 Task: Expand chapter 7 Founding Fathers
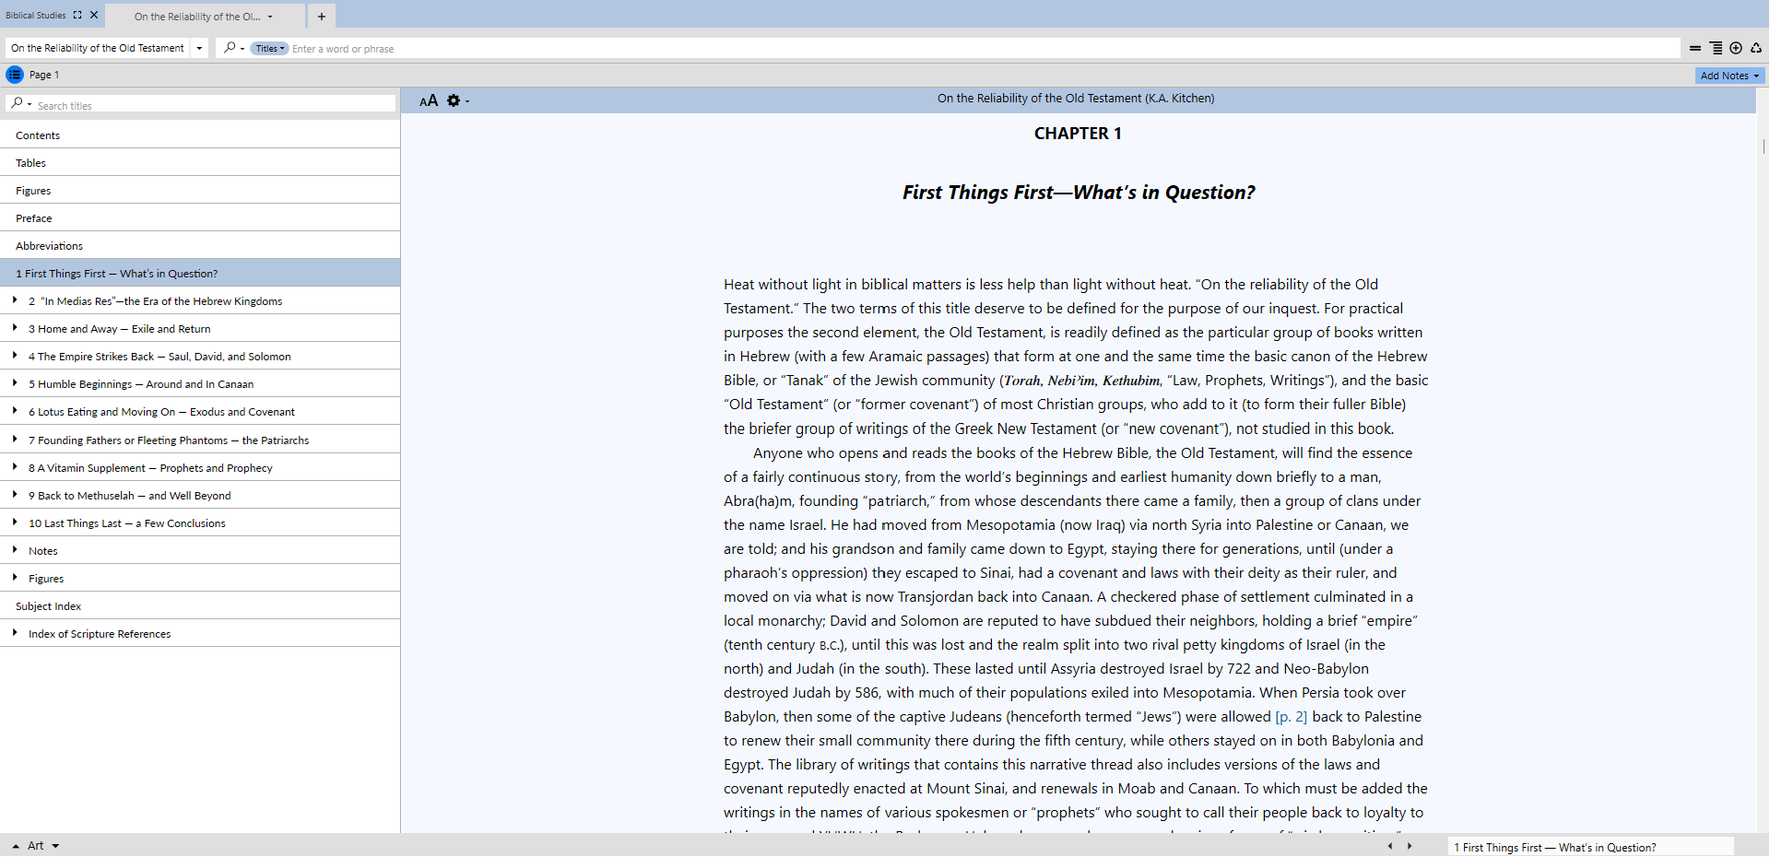[15, 440]
